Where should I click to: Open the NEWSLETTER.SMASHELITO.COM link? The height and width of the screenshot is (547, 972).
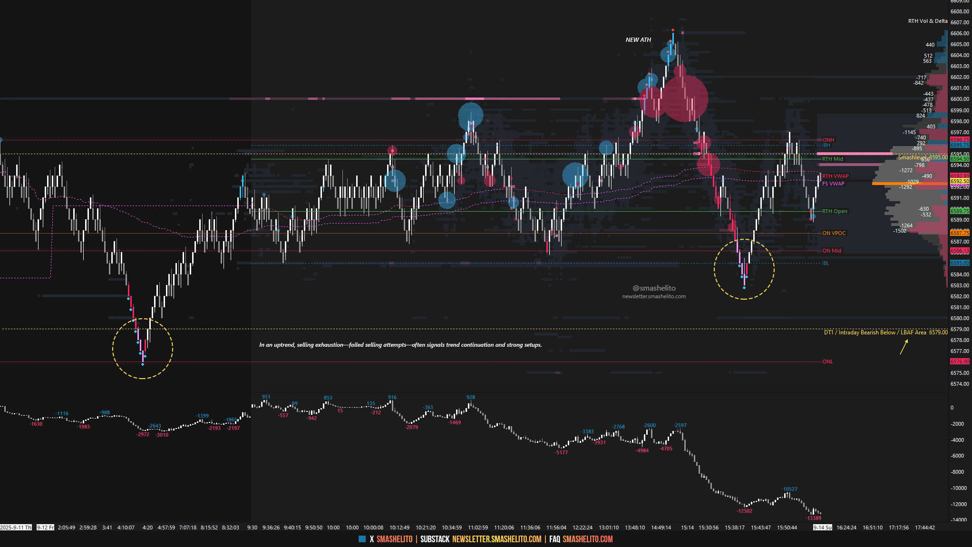(496, 539)
